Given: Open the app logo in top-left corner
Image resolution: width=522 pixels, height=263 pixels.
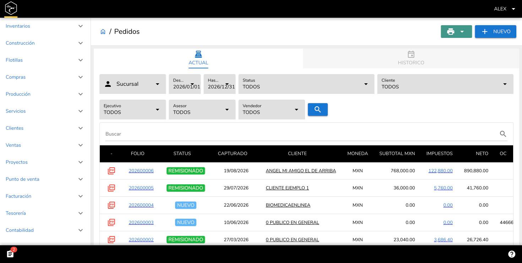Looking at the screenshot, I should tap(11, 8).
